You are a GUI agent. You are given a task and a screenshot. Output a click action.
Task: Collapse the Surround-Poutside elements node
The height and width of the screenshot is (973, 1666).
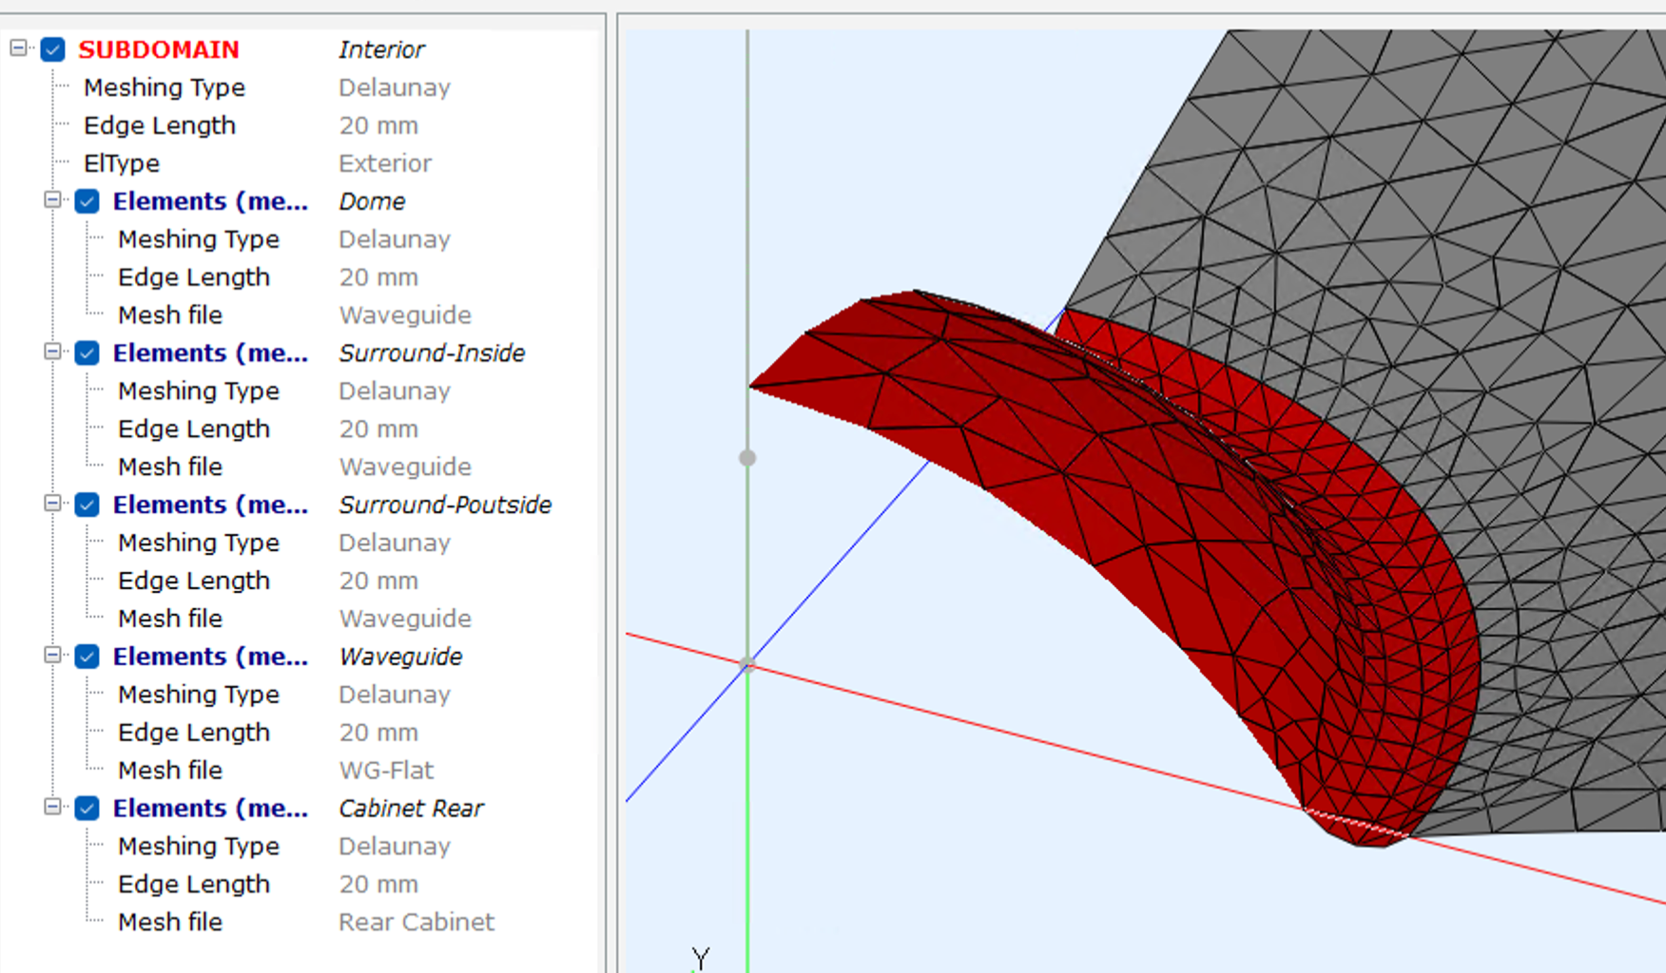[x=52, y=503]
